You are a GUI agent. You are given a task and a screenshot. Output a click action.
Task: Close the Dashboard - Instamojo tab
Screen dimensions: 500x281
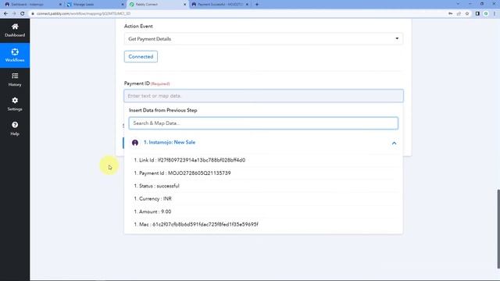[x=60, y=5]
